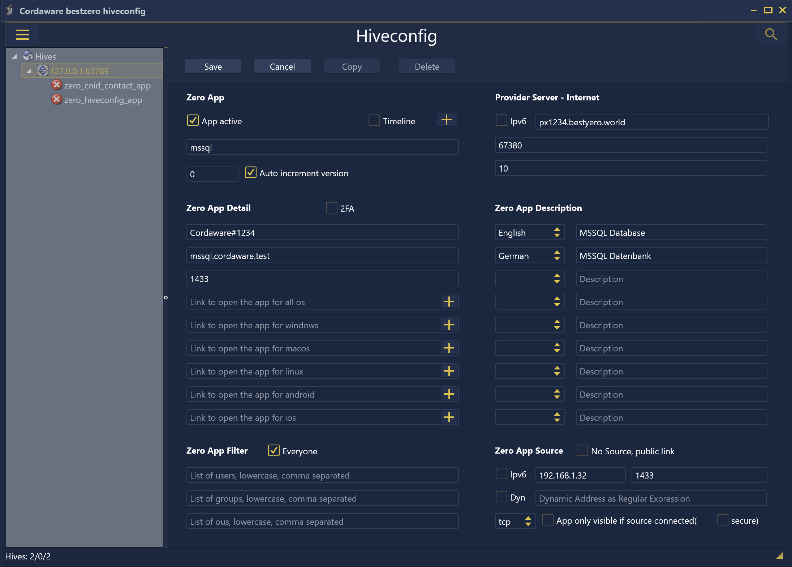Viewport: 792px width, 567px height.
Task: Click the port input field showing 1433
Action: [x=322, y=278]
